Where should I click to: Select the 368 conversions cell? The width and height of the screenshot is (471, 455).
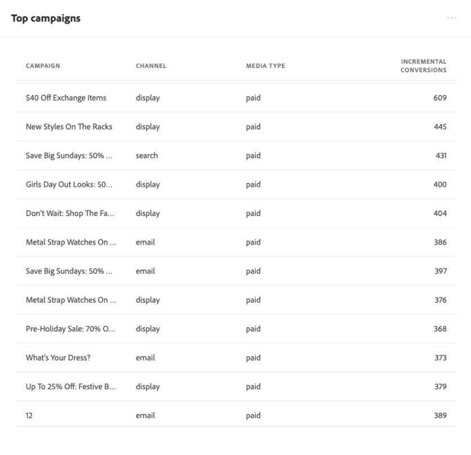point(440,329)
